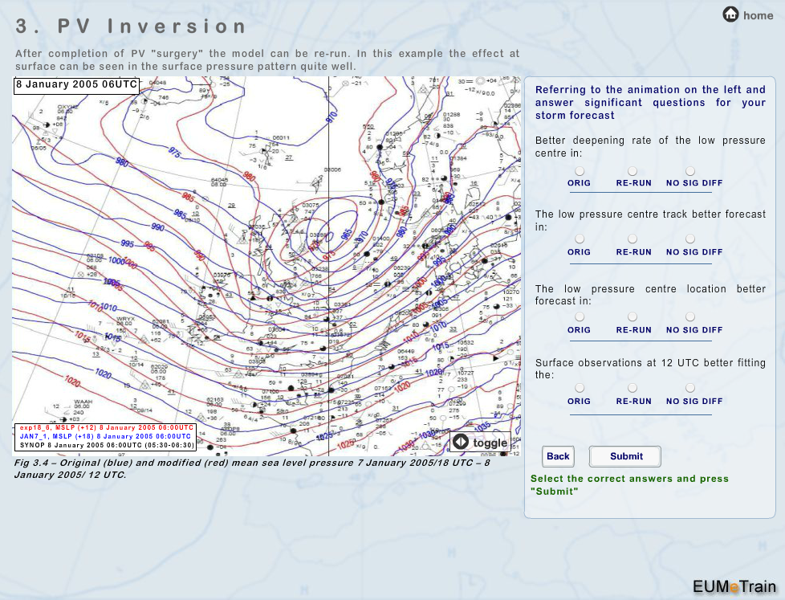Click the Back button
The height and width of the screenshot is (600, 785).
(x=558, y=456)
